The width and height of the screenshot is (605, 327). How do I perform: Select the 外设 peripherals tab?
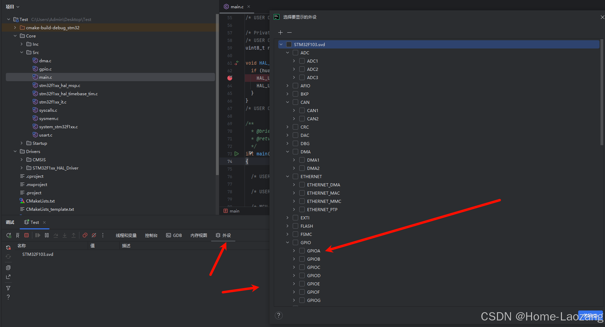(x=223, y=235)
